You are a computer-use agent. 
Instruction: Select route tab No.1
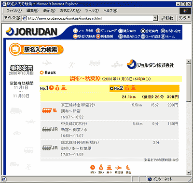point(44,88)
